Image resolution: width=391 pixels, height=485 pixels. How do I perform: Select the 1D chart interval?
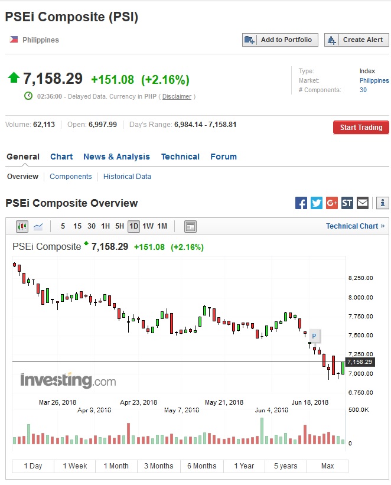(x=133, y=226)
